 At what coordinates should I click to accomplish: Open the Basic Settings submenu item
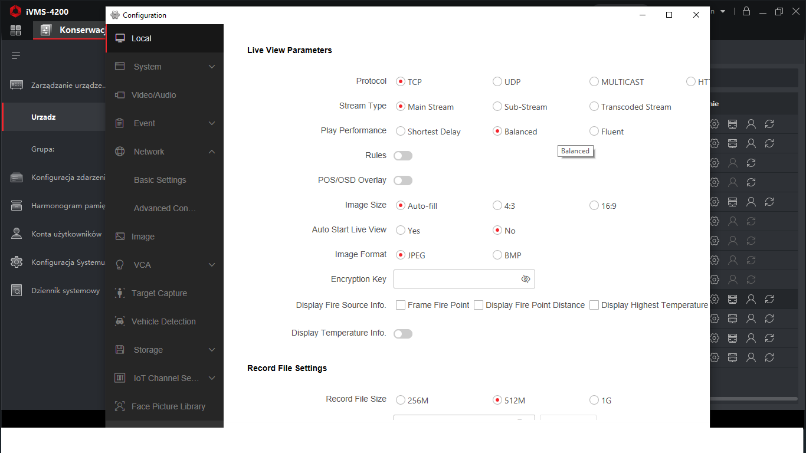(160, 180)
